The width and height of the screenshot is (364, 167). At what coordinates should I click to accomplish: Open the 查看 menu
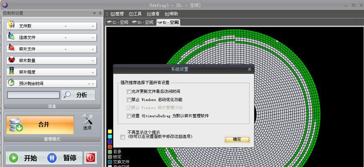pyautogui.click(x=153, y=14)
